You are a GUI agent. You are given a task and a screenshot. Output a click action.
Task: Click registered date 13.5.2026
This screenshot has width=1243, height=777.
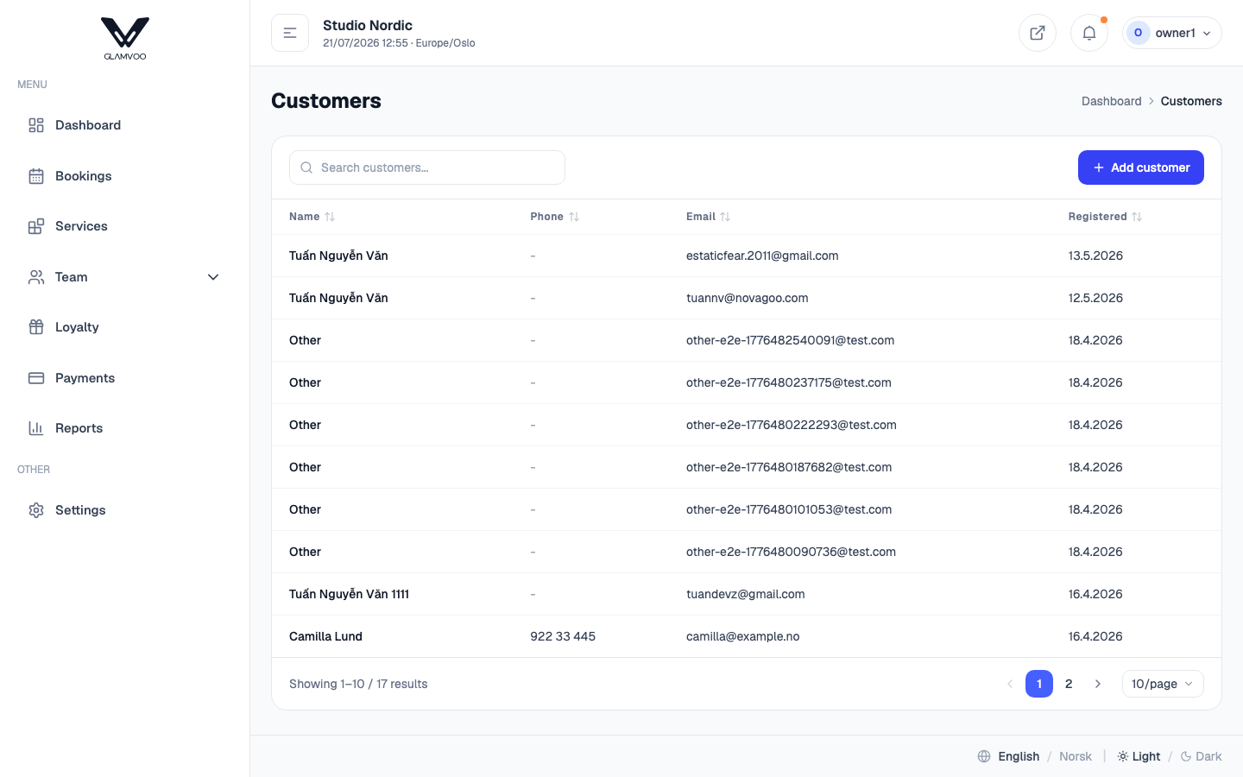click(1095, 256)
